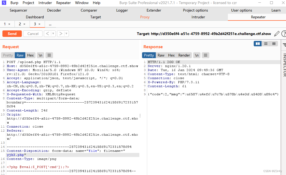286x175 pixels.
Task: Switch to Target tab
Action: 96,17
